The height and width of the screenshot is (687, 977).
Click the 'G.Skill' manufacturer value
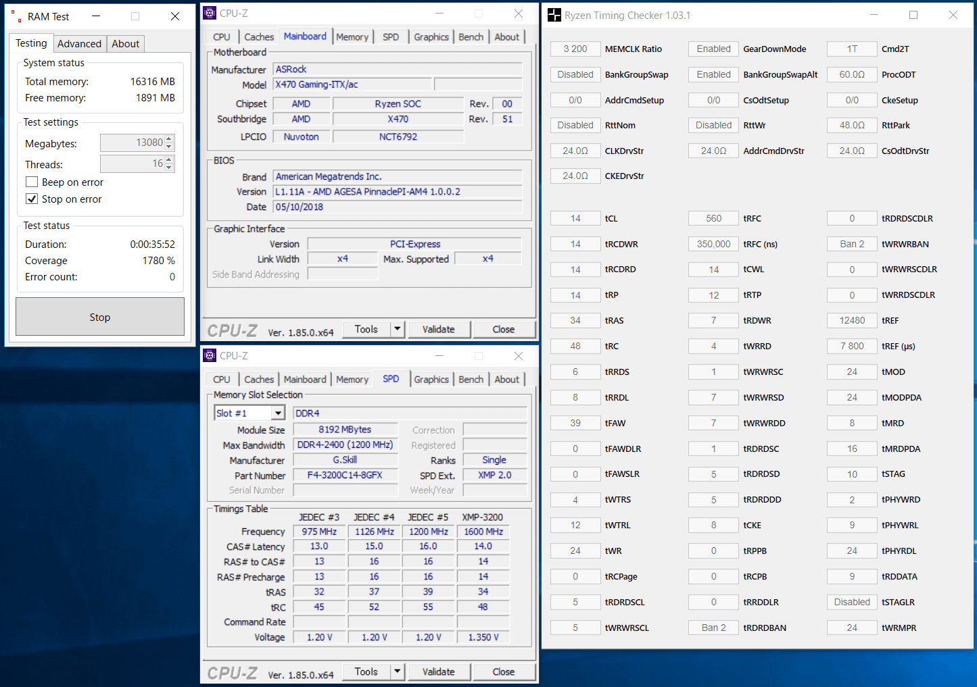pos(345,460)
